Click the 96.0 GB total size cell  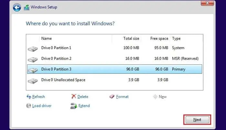click(133, 69)
